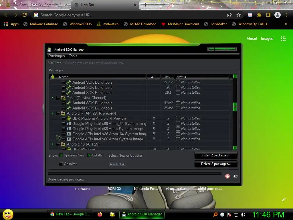The image size is (293, 220).
Task: Open the Google apps grid icon
Action: (283, 39)
